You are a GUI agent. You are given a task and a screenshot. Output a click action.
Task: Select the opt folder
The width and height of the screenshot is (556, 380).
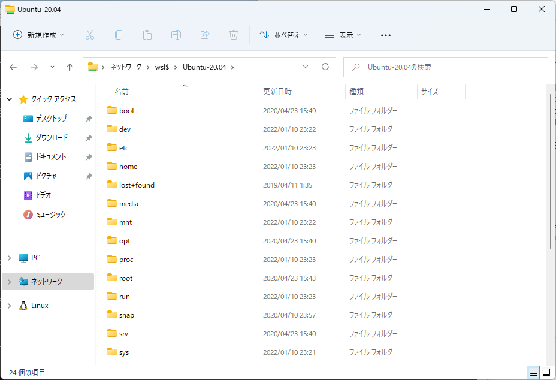point(125,241)
